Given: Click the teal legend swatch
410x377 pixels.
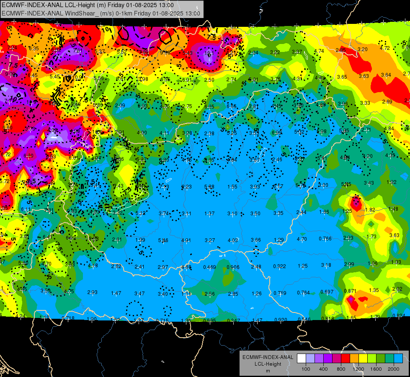Looking at the screenshot, I should click(x=389, y=359).
